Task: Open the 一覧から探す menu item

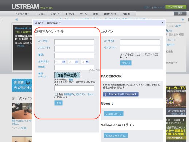Action: click(x=22, y=14)
